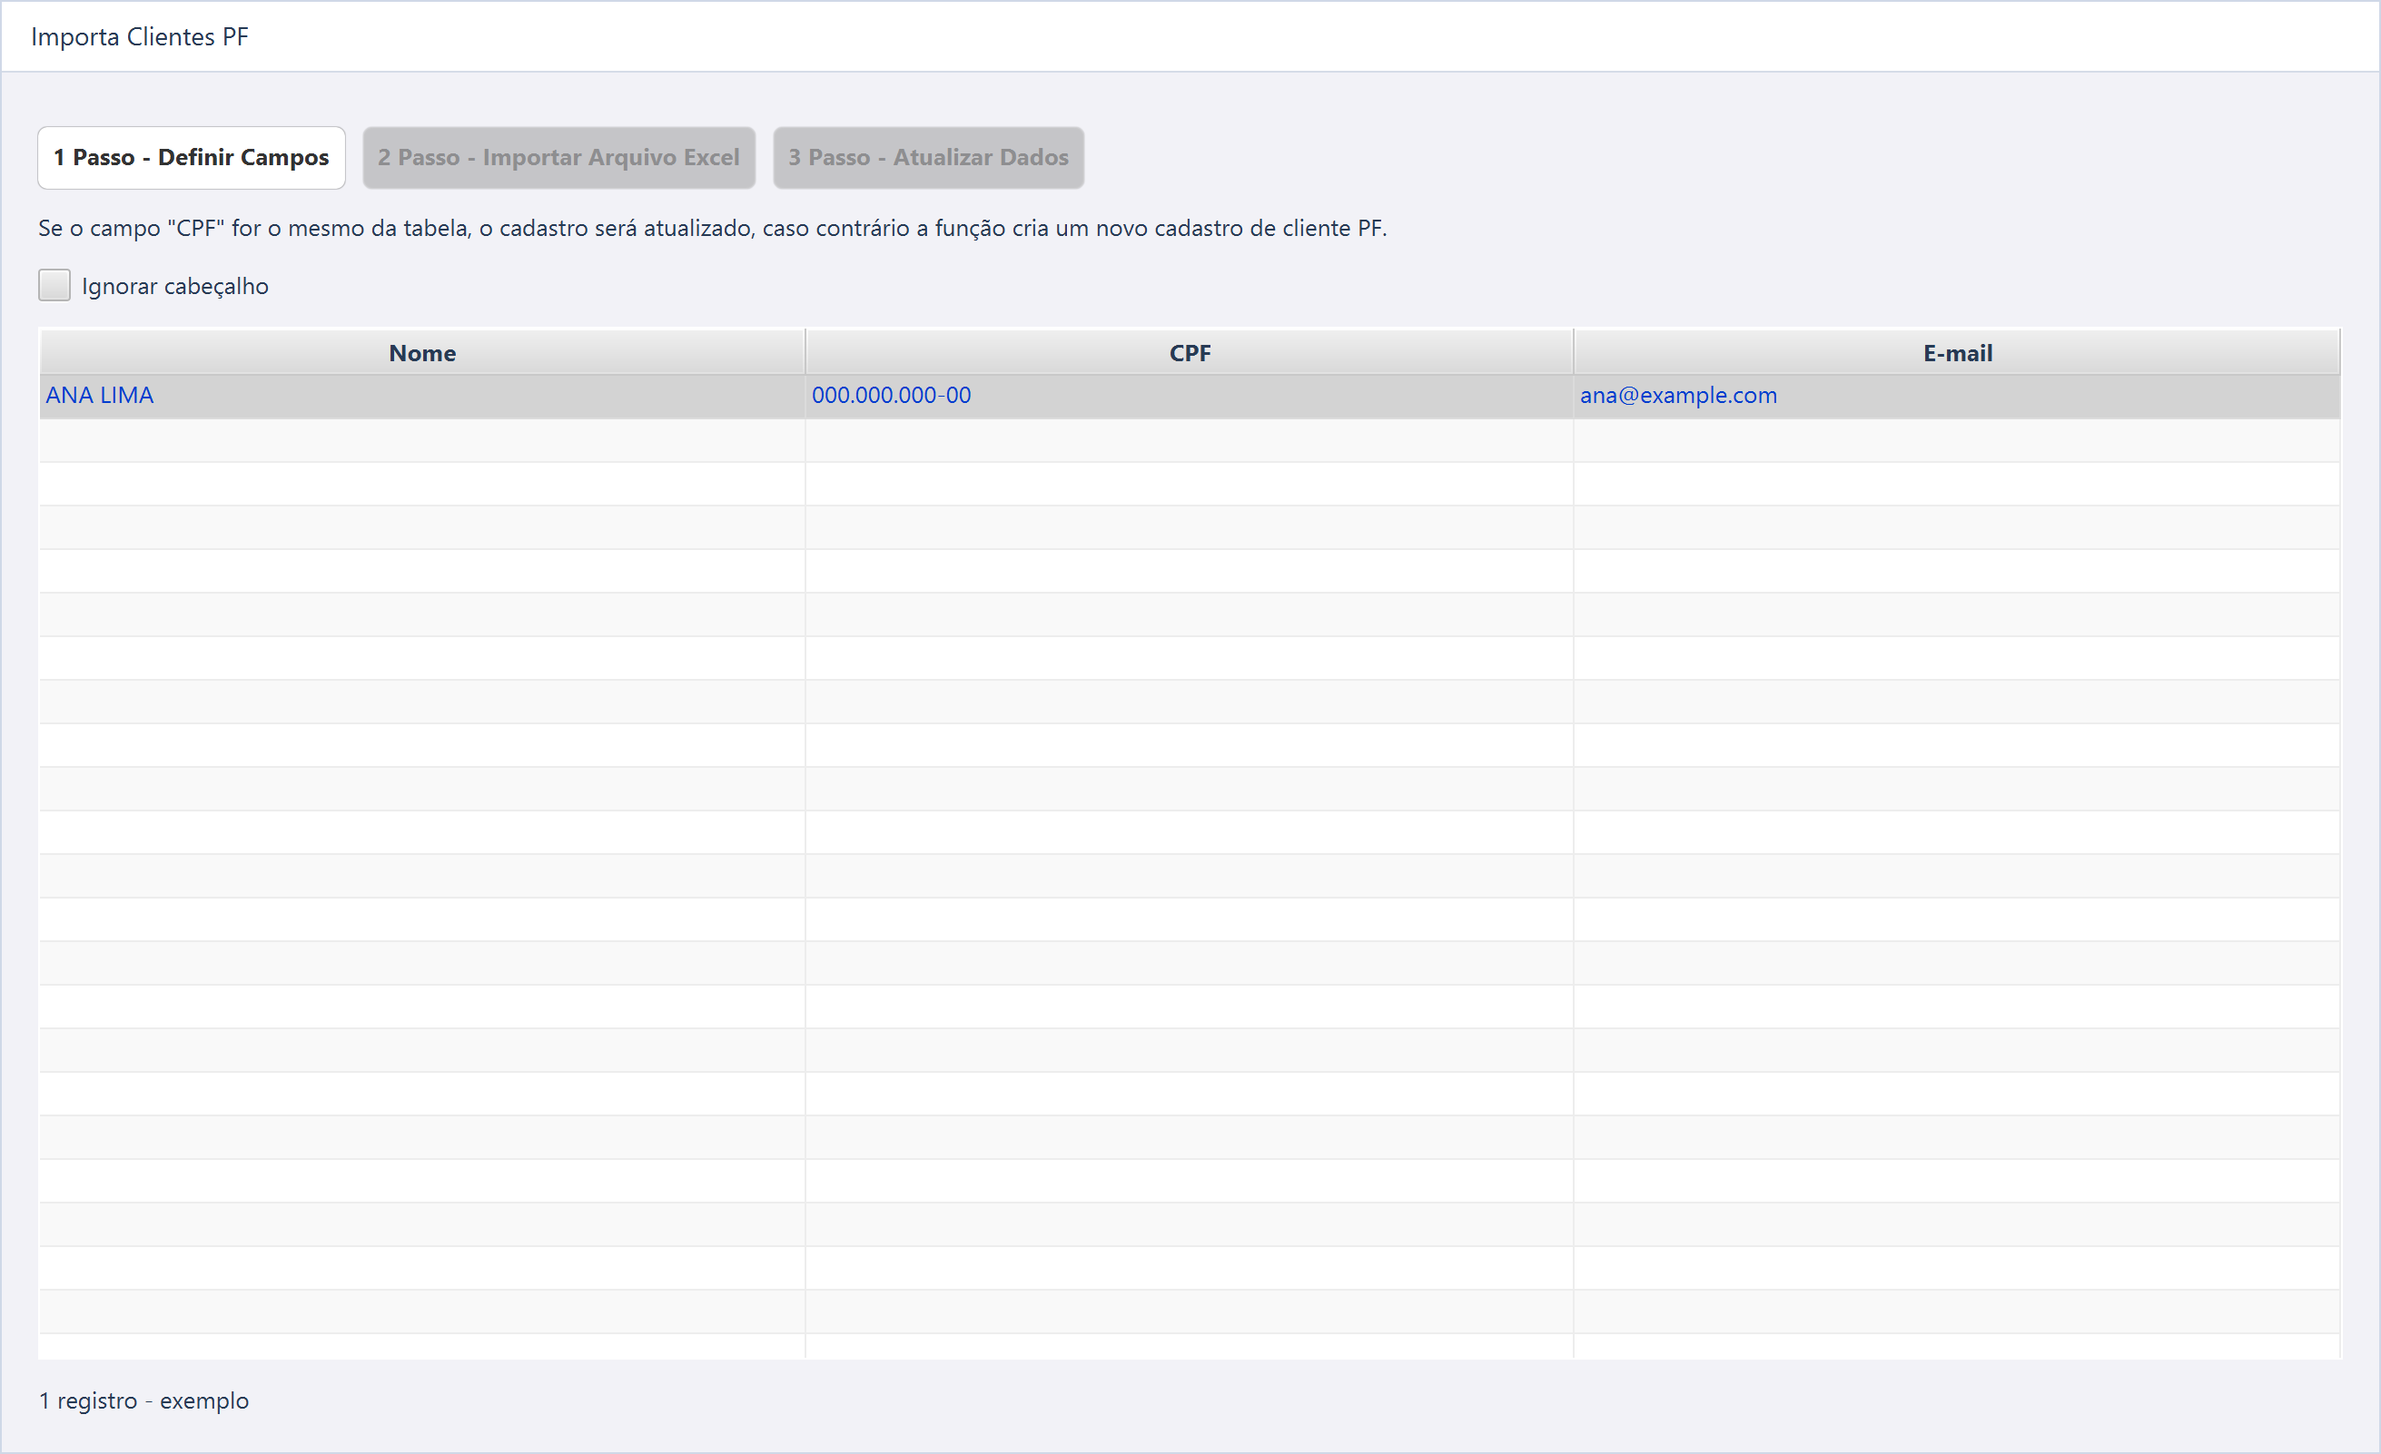Click the "1 registro - exemplo" status text
The image size is (2381, 1454).
point(144,1400)
